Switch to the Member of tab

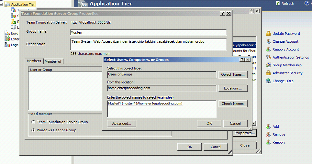[x=53, y=62]
